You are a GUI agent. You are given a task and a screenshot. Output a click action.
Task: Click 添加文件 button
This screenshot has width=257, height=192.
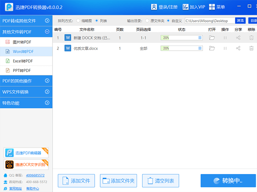(76, 181)
